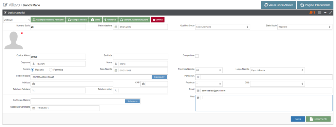336x127 pixels.
Task: Open the Città dropdown
Action: (x=277, y=84)
